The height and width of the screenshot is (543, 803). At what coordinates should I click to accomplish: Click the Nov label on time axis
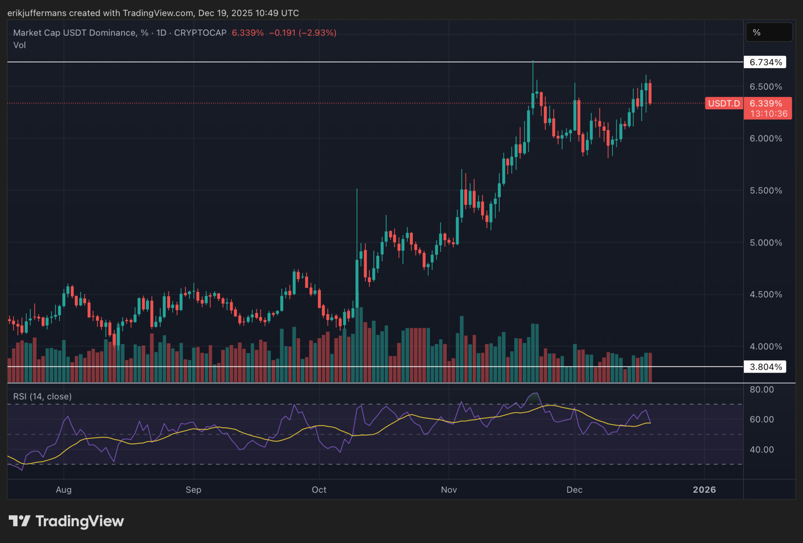[449, 490]
